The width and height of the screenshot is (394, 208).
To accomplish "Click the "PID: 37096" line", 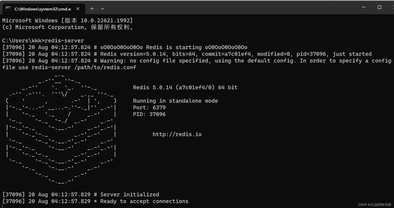I will coord(150,114).
